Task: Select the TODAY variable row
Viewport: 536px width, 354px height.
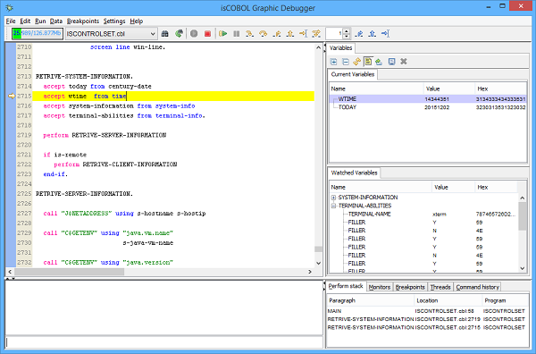Action: point(428,107)
